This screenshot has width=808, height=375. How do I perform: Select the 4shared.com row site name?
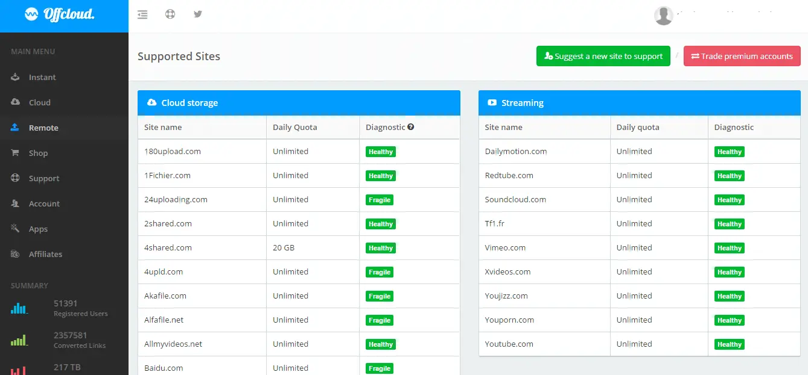(168, 247)
